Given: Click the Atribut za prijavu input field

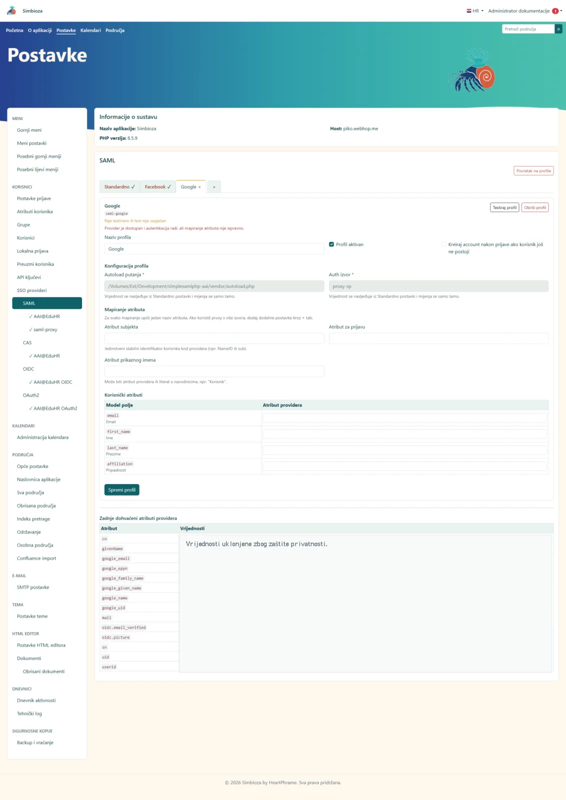Looking at the screenshot, I should point(438,338).
